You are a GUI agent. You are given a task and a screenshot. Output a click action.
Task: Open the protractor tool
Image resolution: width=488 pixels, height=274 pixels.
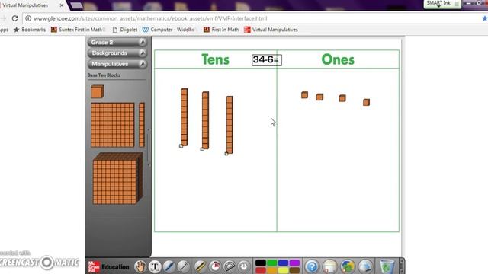[x=230, y=266]
